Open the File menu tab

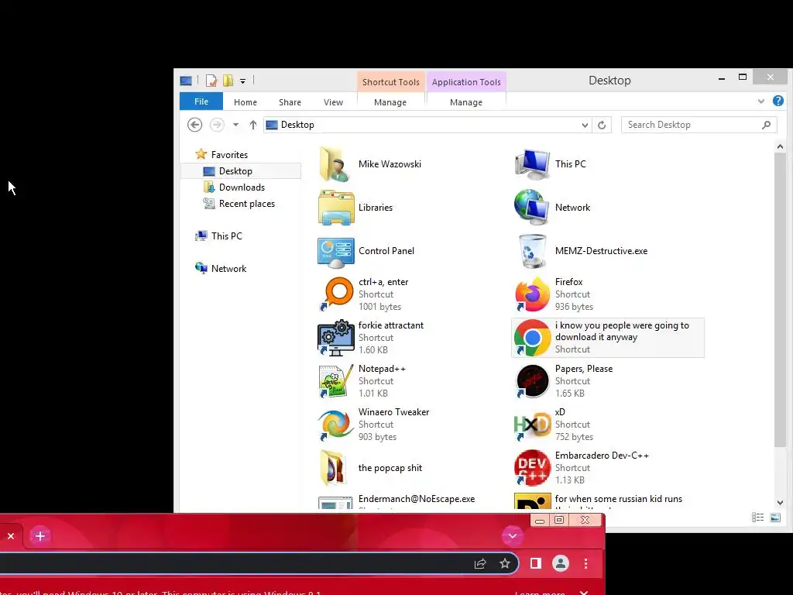point(201,101)
